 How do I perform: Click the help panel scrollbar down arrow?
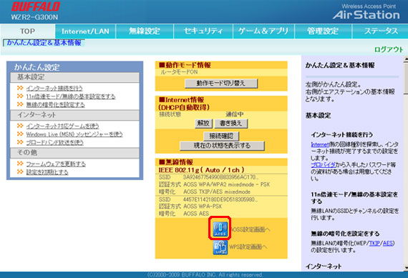tap(406, 267)
